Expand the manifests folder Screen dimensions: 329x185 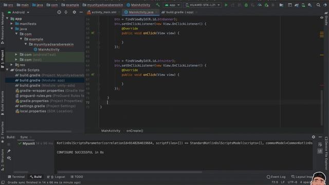[x=12, y=24]
